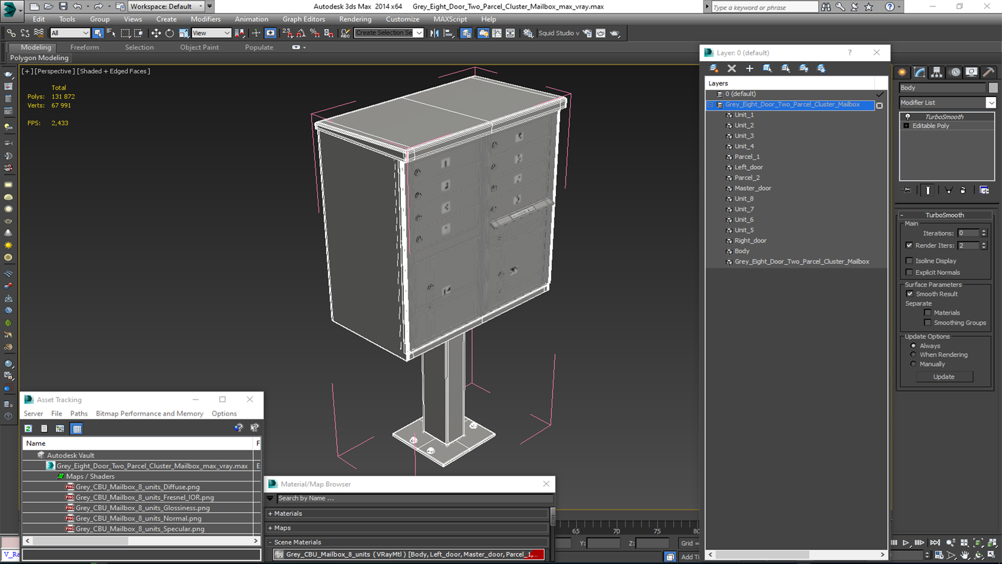Click the Pin Stack icon
Screen dimensions: 1002x564
[x=907, y=190]
